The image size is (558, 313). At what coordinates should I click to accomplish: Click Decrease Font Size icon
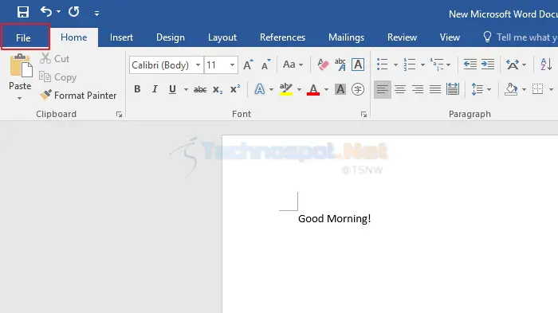coord(265,65)
